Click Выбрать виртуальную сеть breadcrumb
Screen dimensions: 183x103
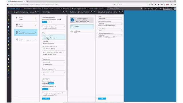point(79,9)
